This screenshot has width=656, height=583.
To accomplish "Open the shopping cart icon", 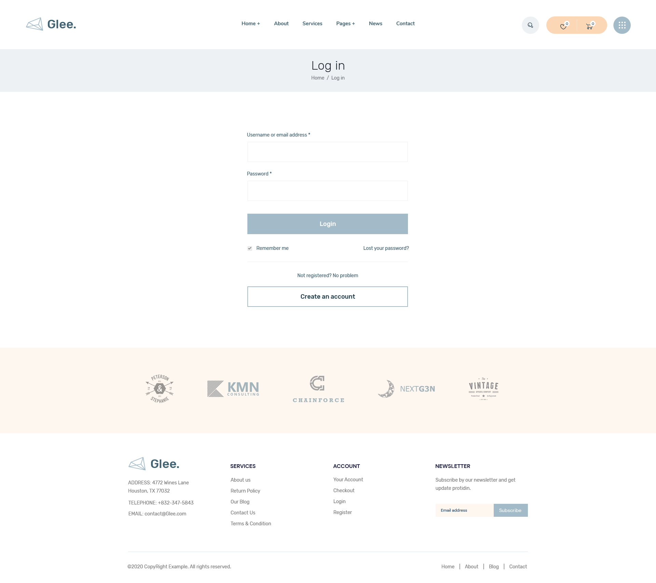I will [x=589, y=26].
